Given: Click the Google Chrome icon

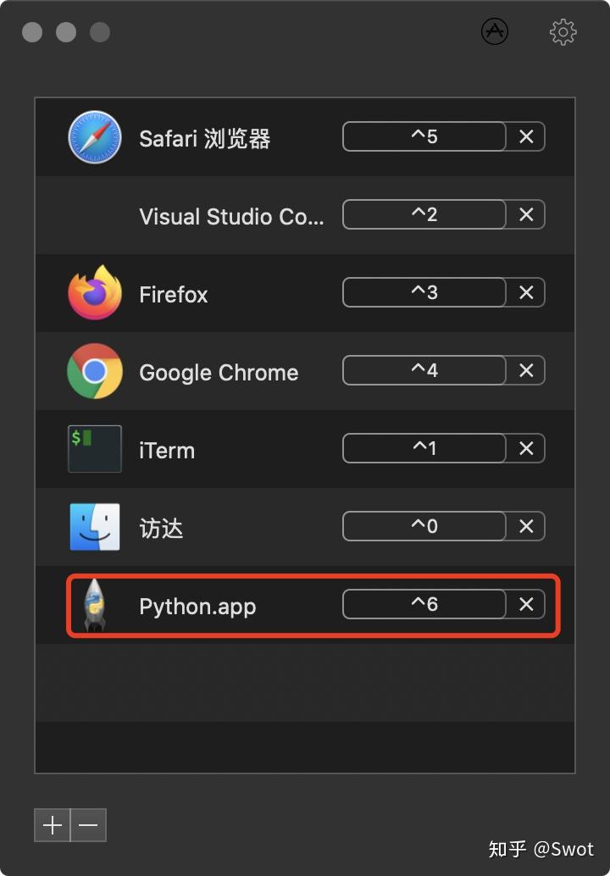Looking at the screenshot, I should click(94, 371).
